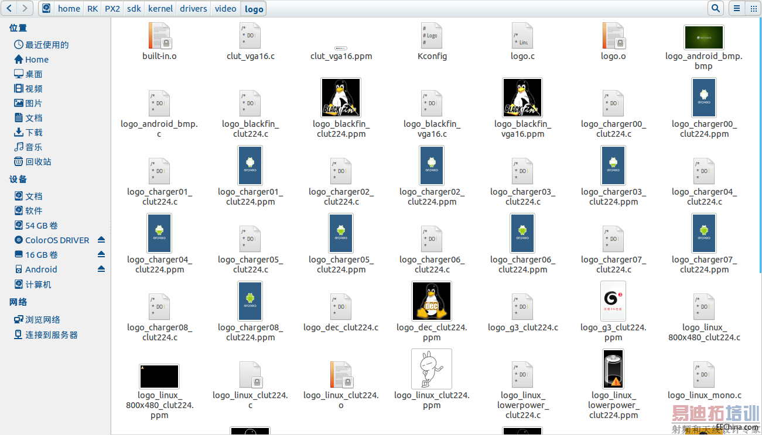Open the search files tool
The width and height of the screenshot is (762, 435).
(x=715, y=8)
